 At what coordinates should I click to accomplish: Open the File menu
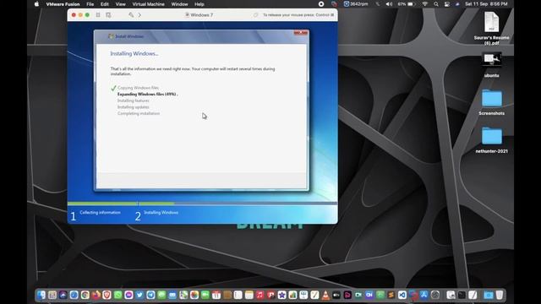tap(90, 4)
